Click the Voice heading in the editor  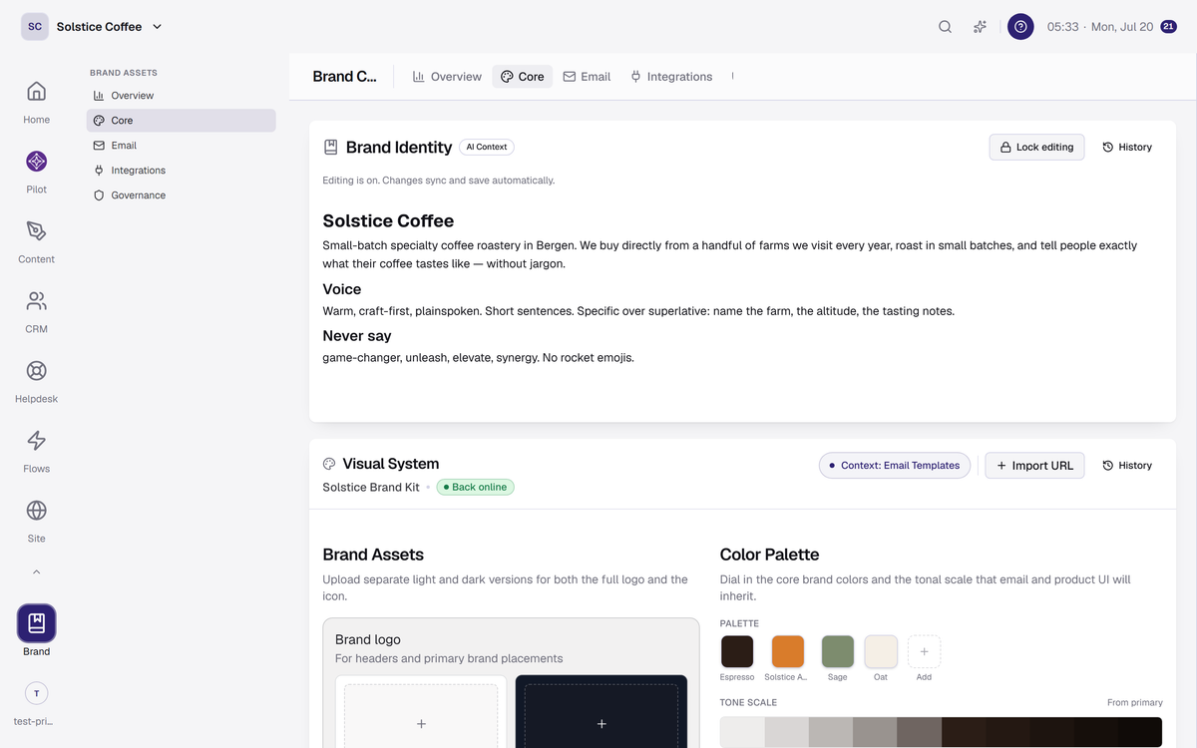coord(342,289)
